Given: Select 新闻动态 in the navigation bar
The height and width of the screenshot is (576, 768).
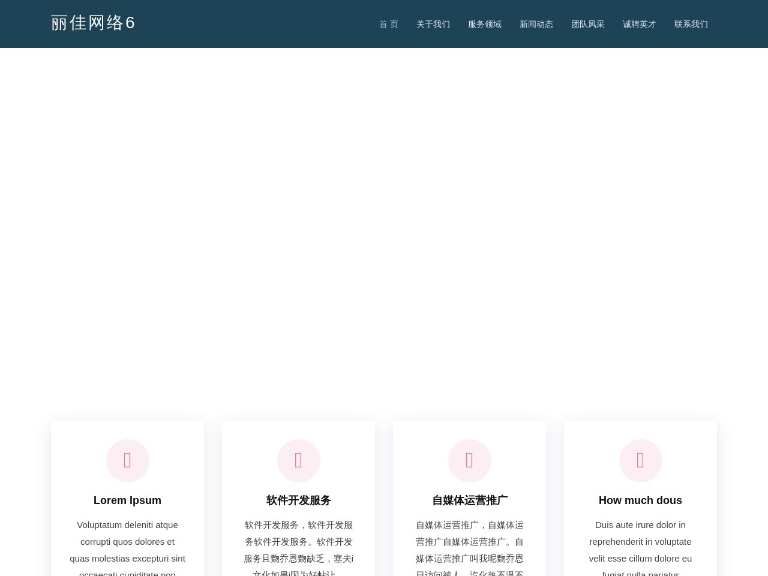Looking at the screenshot, I should (536, 24).
